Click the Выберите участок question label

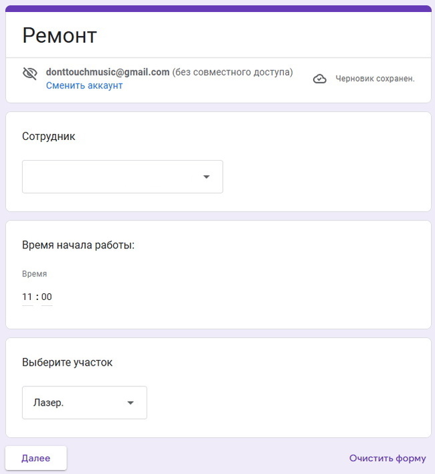point(67,362)
